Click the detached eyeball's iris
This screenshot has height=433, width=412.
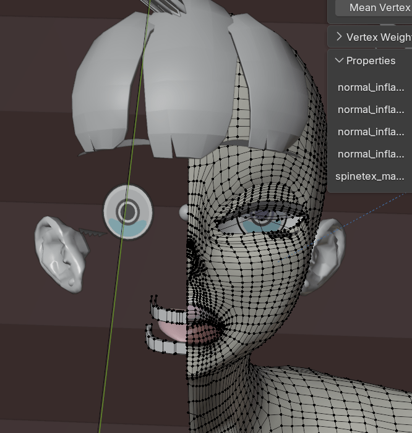[x=129, y=211]
